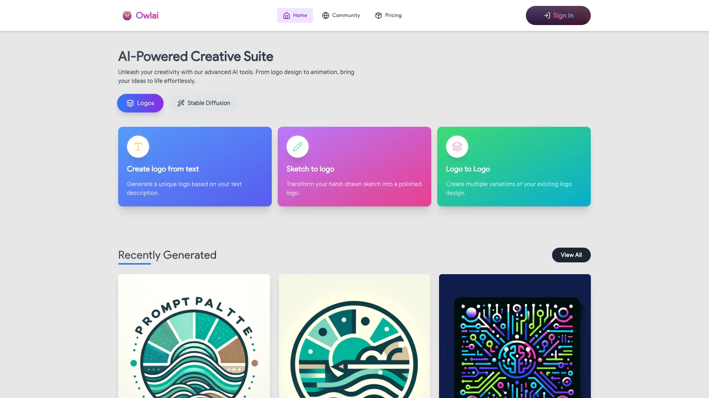709x398 pixels.
Task: Click the Create logo from text icon
Action: (137, 146)
